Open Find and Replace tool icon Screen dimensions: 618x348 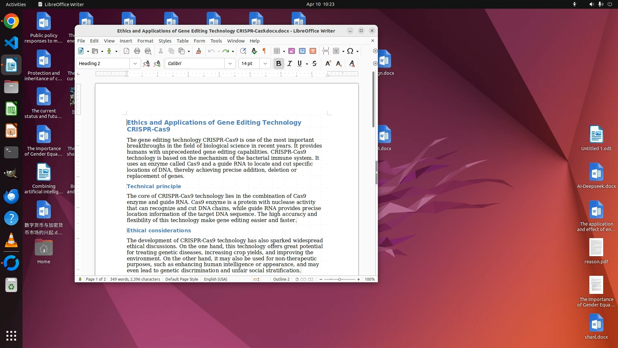243,51
